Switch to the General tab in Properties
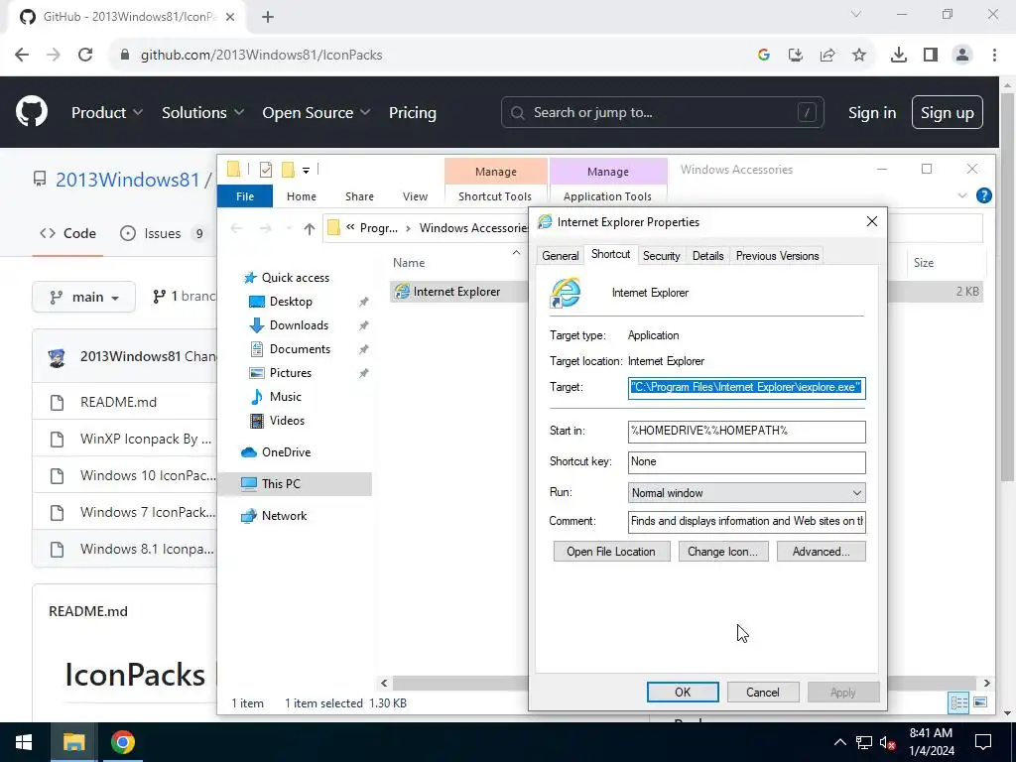 coord(560,256)
